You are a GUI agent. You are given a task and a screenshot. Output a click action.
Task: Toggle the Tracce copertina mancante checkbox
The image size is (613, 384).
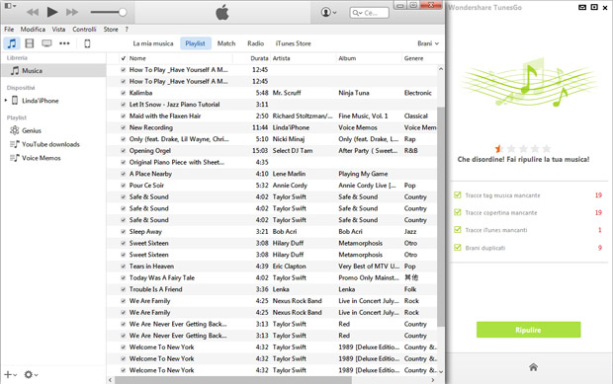(458, 212)
